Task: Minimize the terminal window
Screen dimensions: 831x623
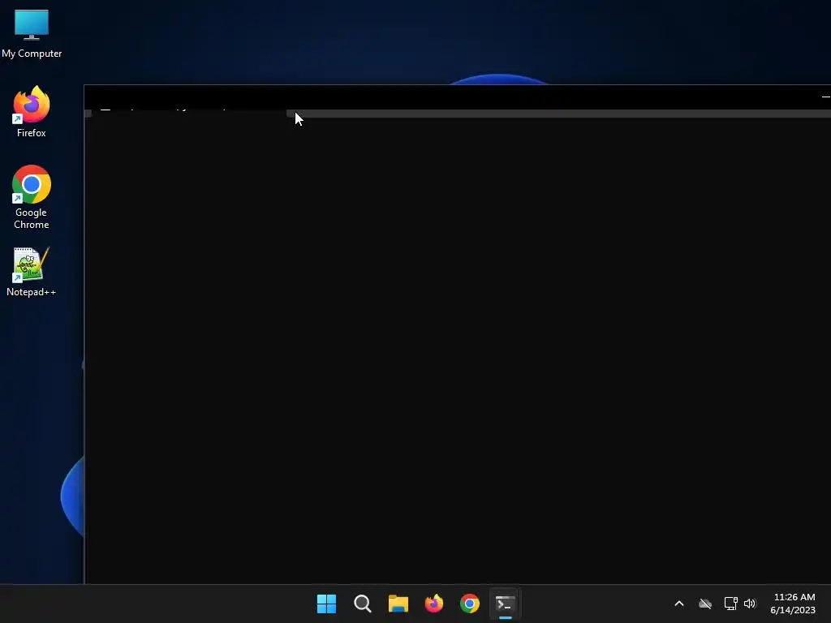Action: click(x=825, y=97)
